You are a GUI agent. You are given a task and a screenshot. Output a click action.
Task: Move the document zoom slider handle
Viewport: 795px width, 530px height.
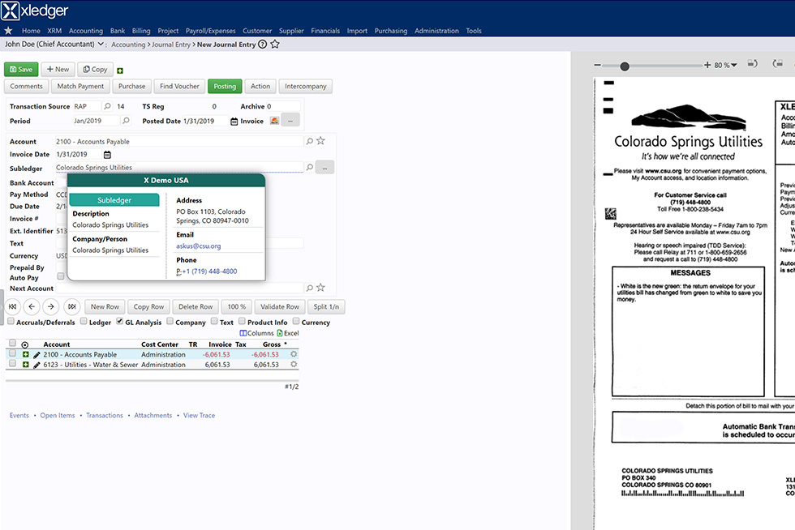(x=625, y=66)
